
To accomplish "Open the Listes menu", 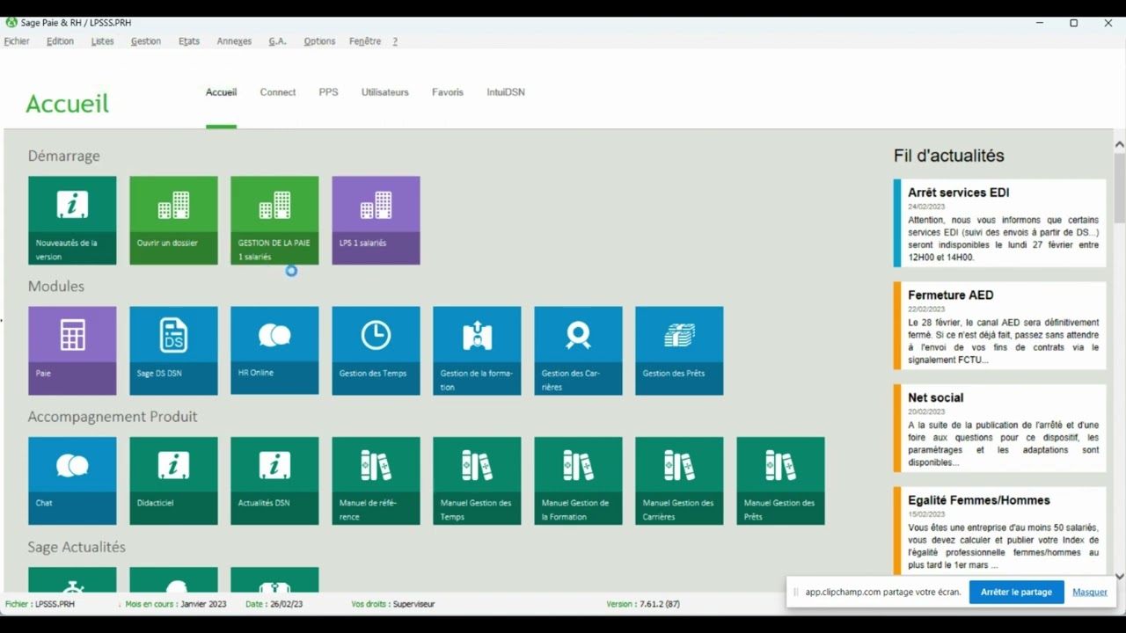I will pyautogui.click(x=102, y=41).
